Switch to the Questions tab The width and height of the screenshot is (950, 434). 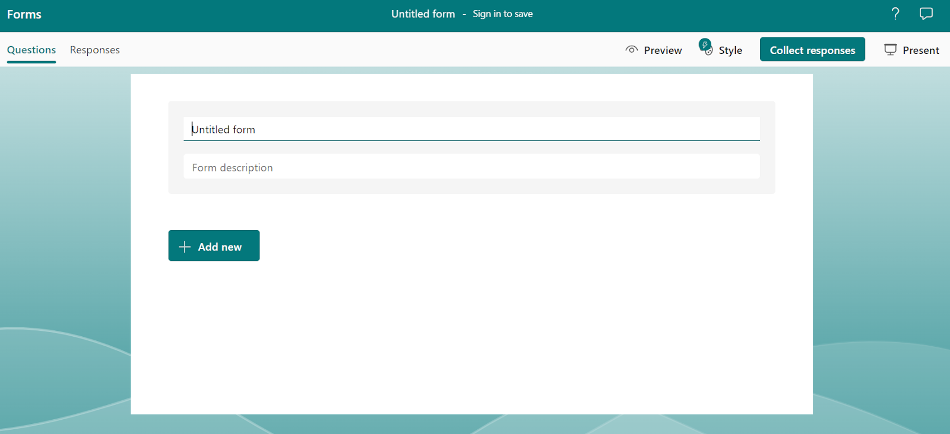[31, 50]
